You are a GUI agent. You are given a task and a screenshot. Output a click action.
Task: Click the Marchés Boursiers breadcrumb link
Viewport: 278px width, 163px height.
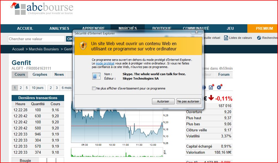[x=44, y=49]
